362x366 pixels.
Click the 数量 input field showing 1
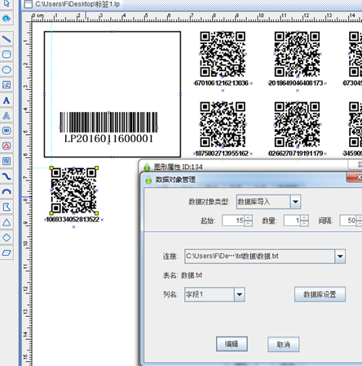[292, 221]
